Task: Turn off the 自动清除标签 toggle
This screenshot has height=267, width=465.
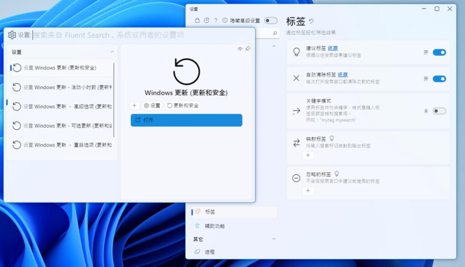Action: 439,79
